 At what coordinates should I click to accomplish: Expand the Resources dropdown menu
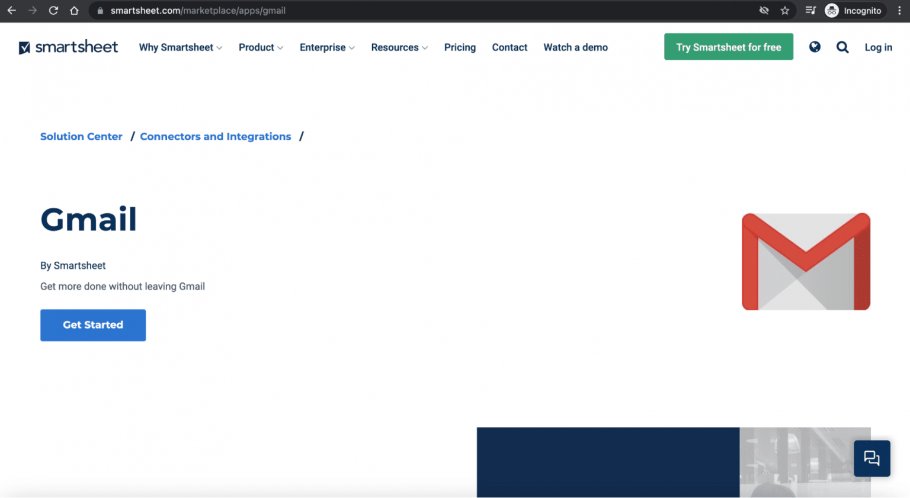pos(399,47)
